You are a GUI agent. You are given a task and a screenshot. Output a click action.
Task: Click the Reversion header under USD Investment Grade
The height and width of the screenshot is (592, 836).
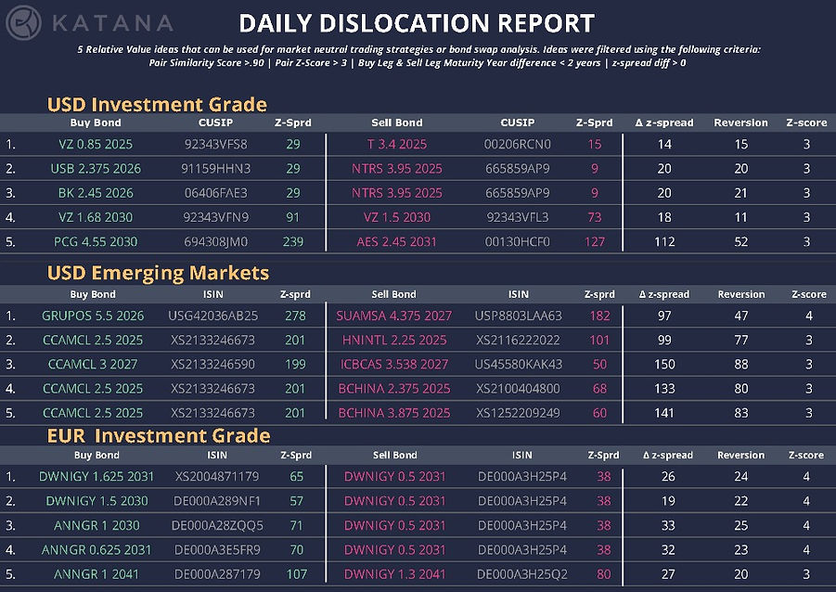coord(741,122)
